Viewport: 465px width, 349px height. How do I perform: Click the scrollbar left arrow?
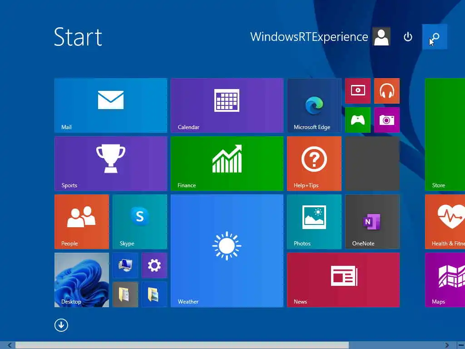(10, 345)
